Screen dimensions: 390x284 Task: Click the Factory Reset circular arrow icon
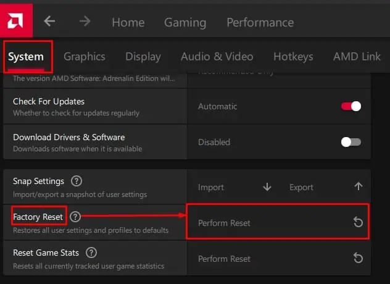tap(358, 223)
